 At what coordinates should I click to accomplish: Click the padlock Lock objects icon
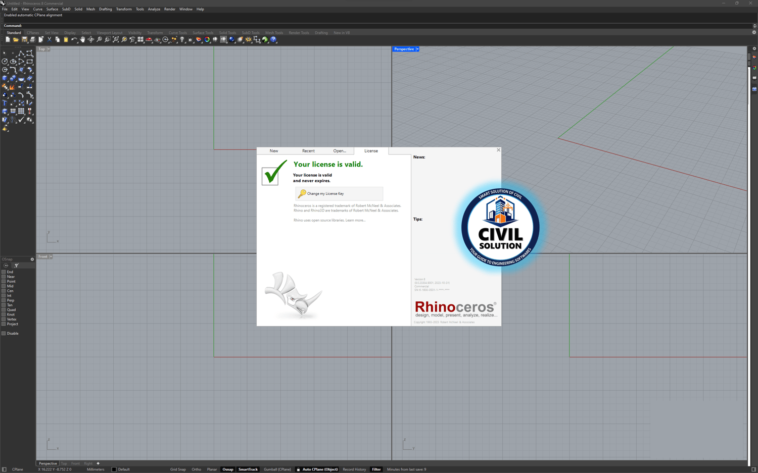(x=191, y=39)
